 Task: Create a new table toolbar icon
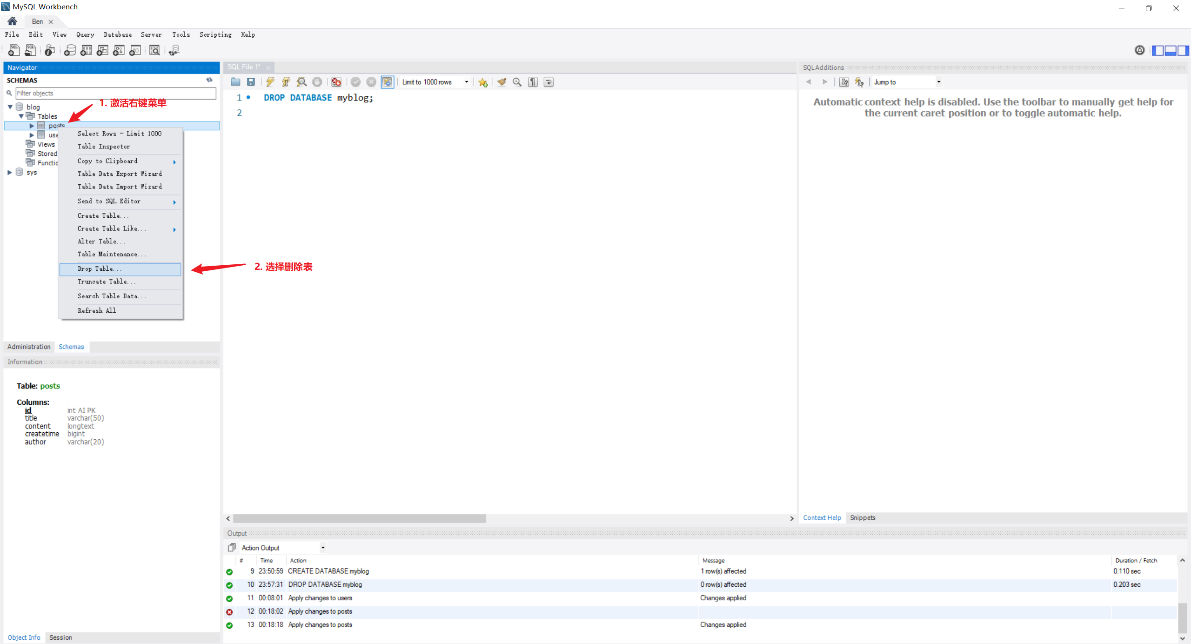[x=86, y=50]
